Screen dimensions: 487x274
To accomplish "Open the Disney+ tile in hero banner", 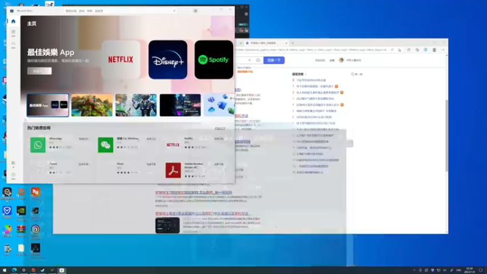I will 168,59.
